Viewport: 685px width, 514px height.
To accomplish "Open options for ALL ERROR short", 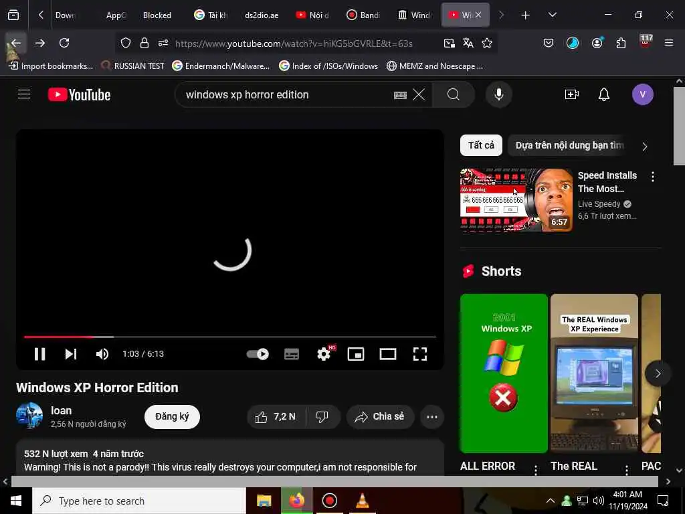I will point(536,470).
